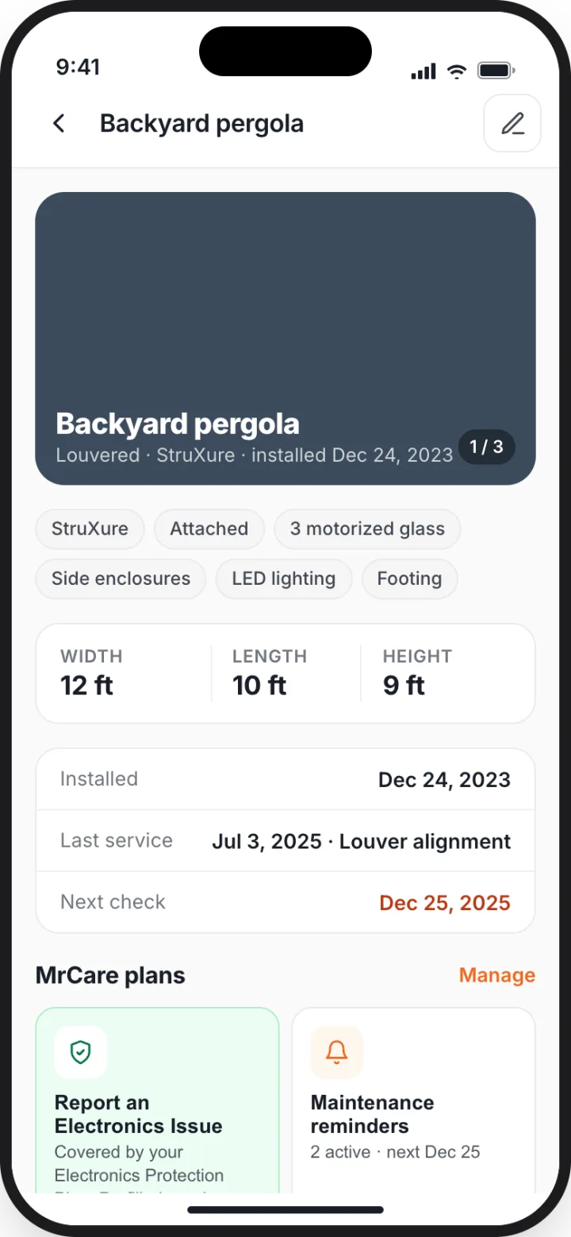Click the Manage link for MrCare plans
Screen dimensions: 571x1237
(497, 975)
